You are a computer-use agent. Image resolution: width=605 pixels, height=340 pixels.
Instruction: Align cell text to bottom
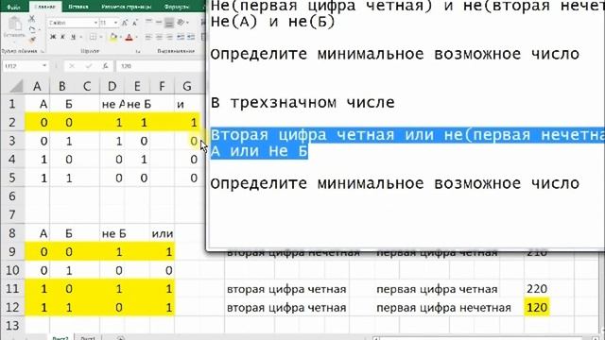pos(169,23)
